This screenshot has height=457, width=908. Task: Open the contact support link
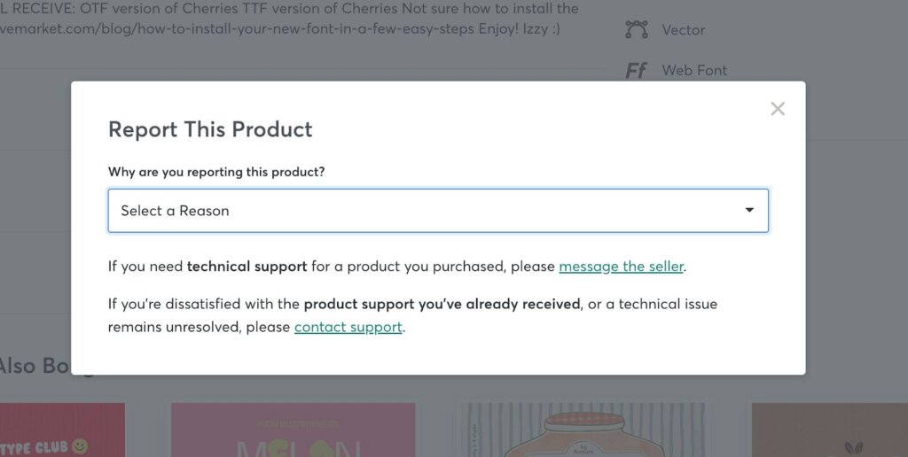tap(348, 327)
